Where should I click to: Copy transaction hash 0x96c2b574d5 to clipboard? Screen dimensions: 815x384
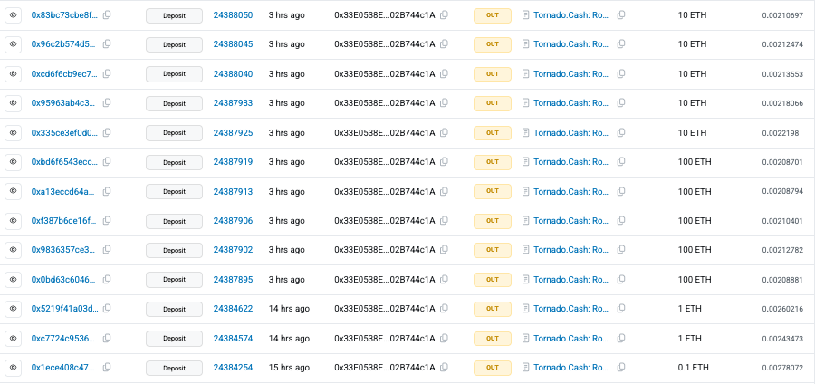[107, 45]
